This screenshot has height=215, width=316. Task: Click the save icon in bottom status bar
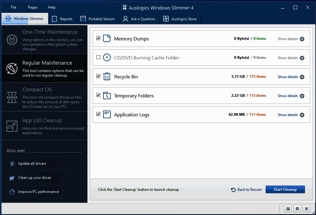288,209
